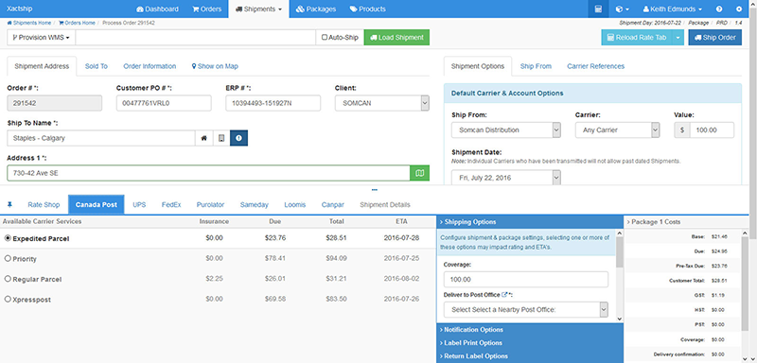Open the Carrier Any Carrier dropdown
757x363 pixels.
click(x=618, y=130)
